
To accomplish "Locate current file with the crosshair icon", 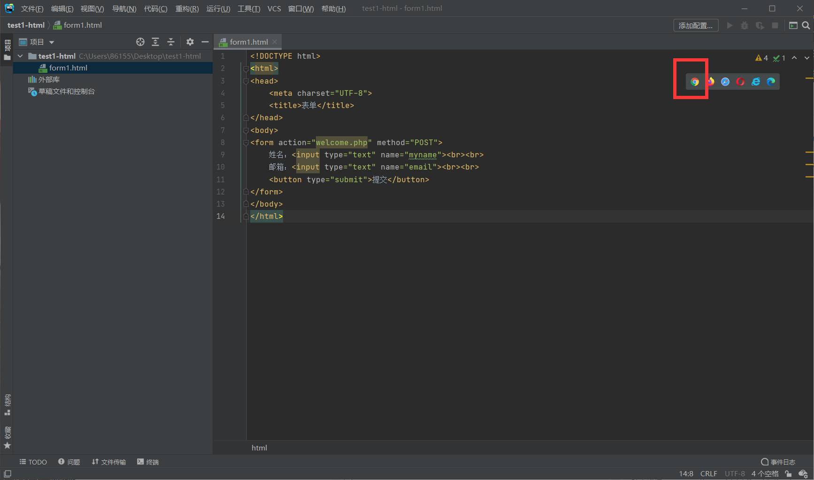I will coord(140,42).
